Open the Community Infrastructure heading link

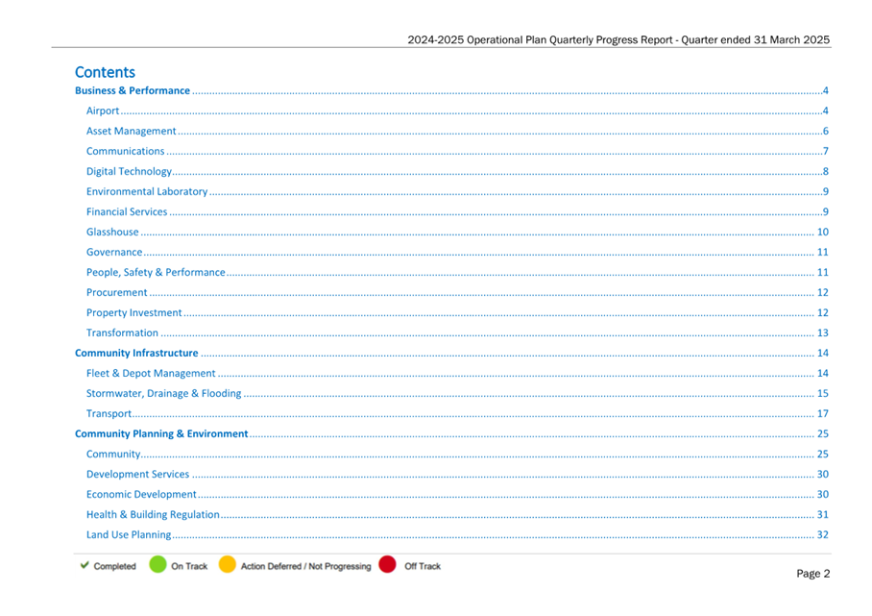(451, 353)
